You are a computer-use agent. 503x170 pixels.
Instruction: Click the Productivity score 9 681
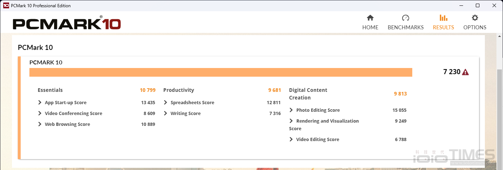tap(274, 90)
